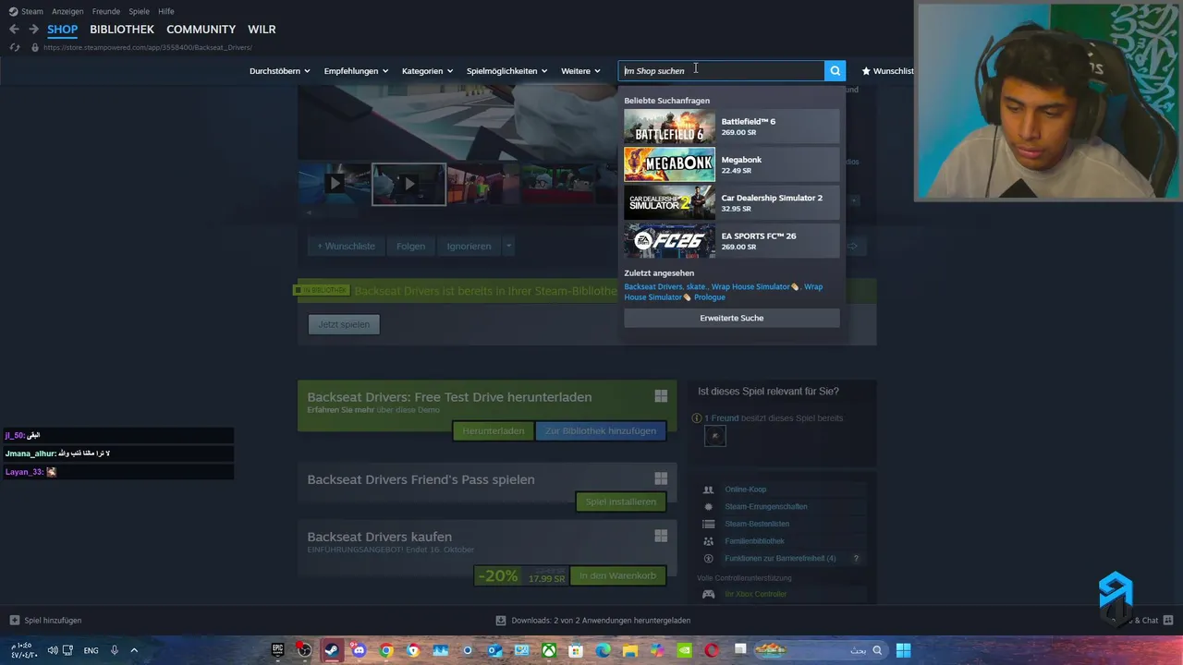
Task: Open the Hilfe menu
Action: coord(166,11)
